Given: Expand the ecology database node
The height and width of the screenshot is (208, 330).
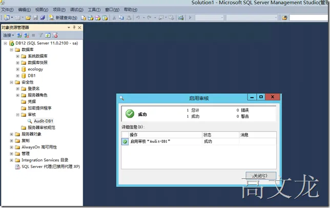Looking at the screenshot, I should (17, 69).
